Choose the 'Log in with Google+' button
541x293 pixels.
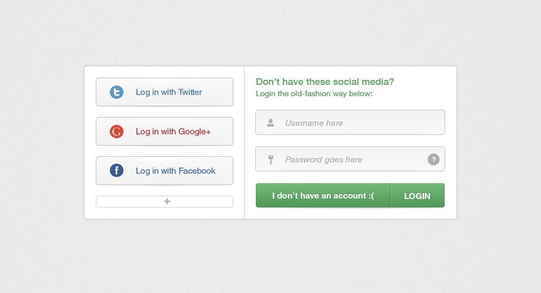165,131
